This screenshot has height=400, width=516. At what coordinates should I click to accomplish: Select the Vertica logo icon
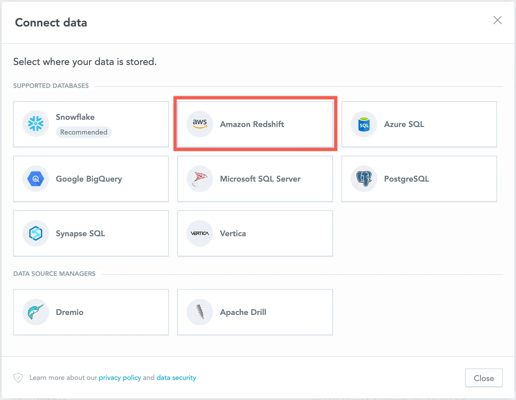tap(200, 233)
